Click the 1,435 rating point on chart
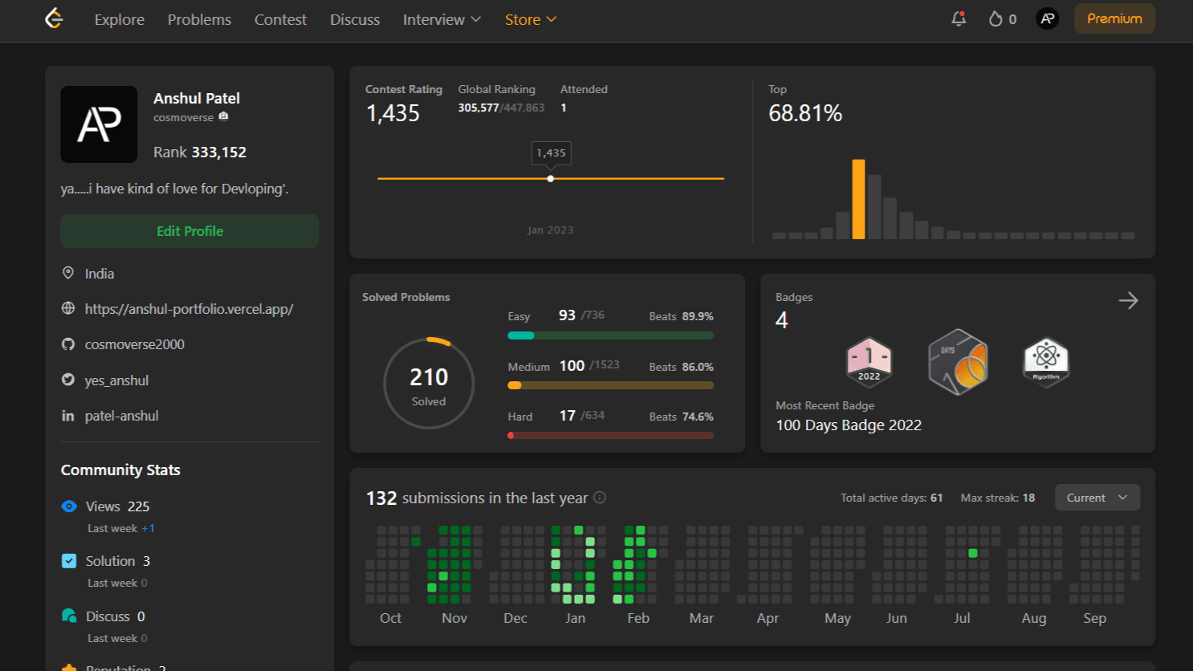This screenshot has height=671, width=1193. click(550, 178)
